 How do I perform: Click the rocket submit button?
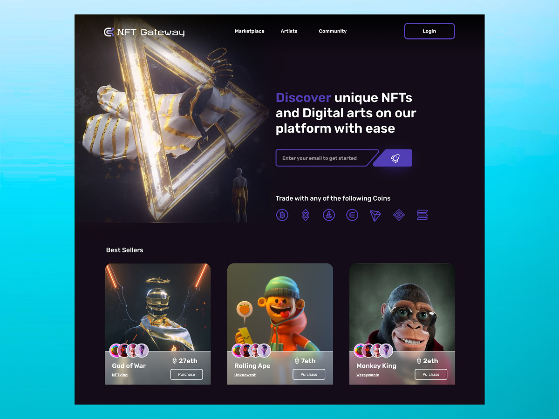coord(394,158)
